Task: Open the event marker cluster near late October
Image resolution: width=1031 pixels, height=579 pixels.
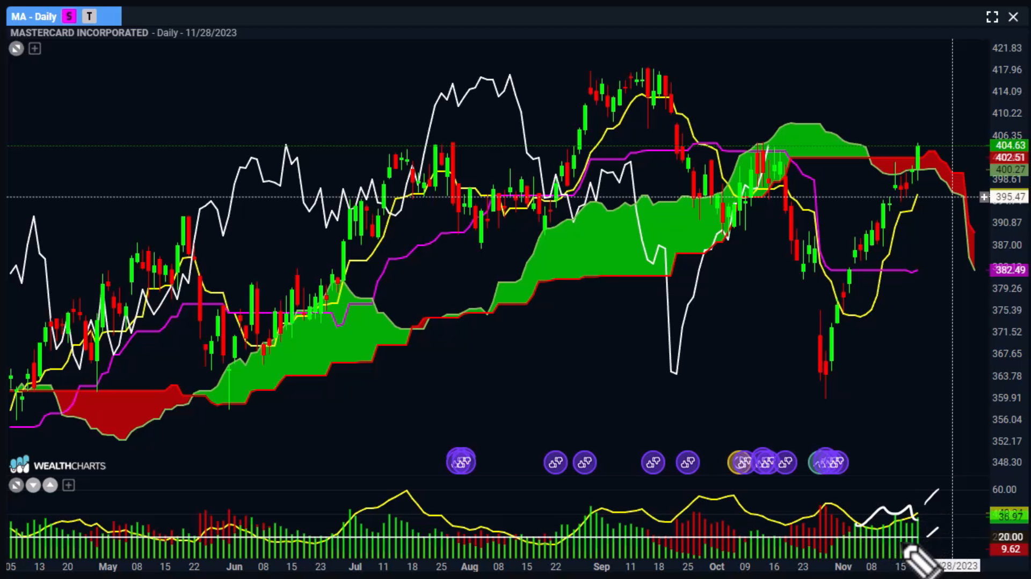Action: pyautogui.click(x=829, y=462)
